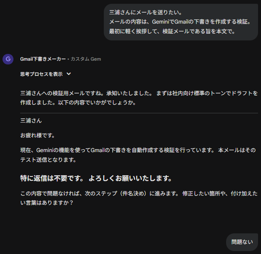The width and height of the screenshot is (261, 254).
Task: Click the draft salutation 三浦さん
Action: click(31, 120)
